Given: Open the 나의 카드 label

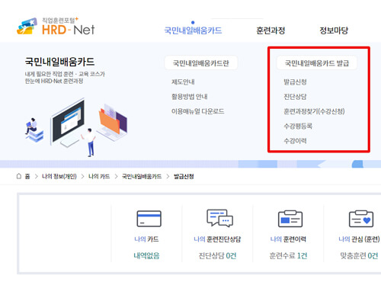Looking at the screenshot, I should 146,239.
